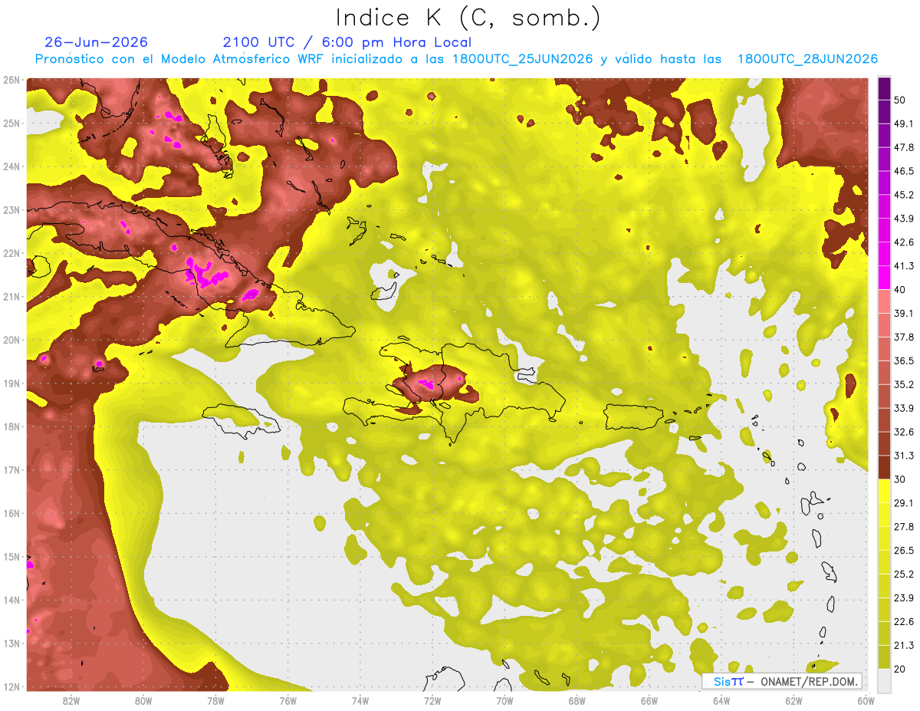The height and width of the screenshot is (711, 920).
Task: Click the latitude axis label "20N"
Action: (x=11, y=340)
